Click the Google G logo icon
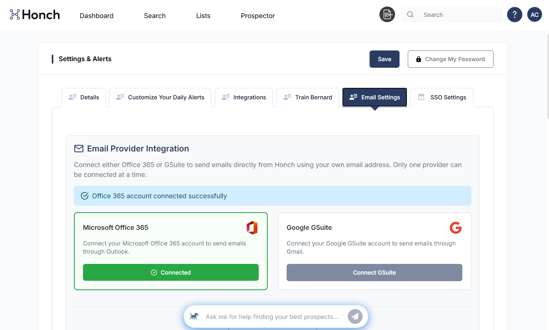Screen dimensions: 549x330 tap(456, 227)
